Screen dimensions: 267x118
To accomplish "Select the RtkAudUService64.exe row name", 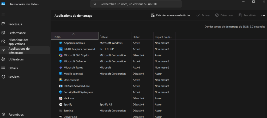I will click(x=77, y=86).
